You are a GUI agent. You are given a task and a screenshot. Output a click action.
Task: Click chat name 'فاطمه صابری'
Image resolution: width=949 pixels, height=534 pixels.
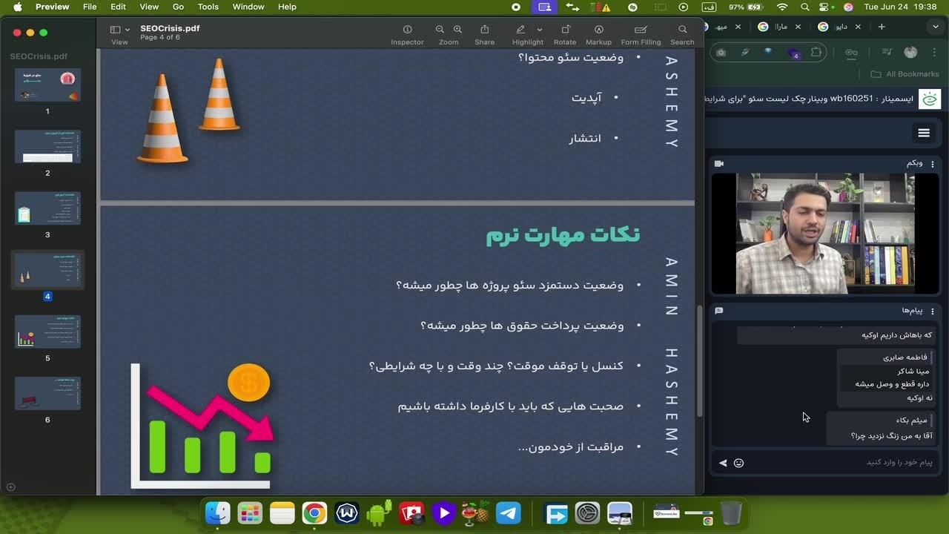pos(905,357)
